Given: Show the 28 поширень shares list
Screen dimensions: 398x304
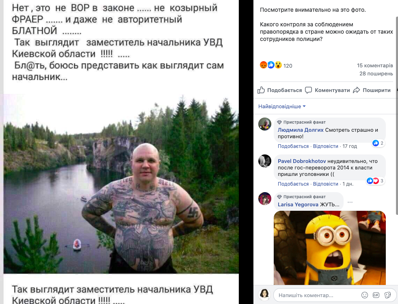Looking at the screenshot, I should [376, 73].
